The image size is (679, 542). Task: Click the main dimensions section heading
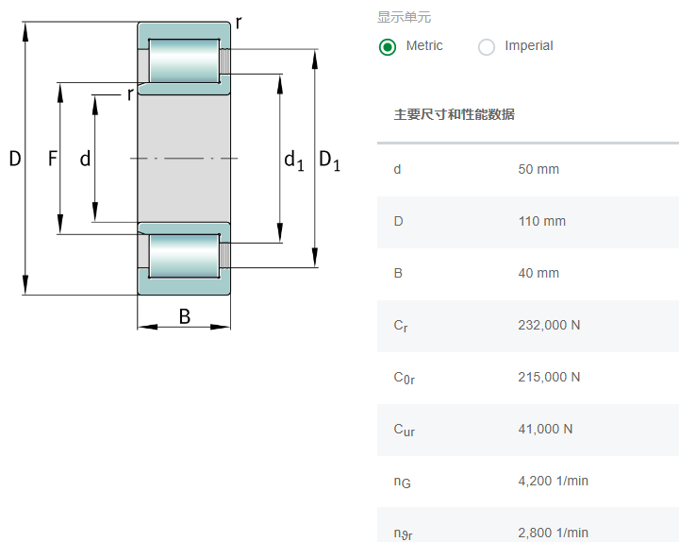point(455,115)
